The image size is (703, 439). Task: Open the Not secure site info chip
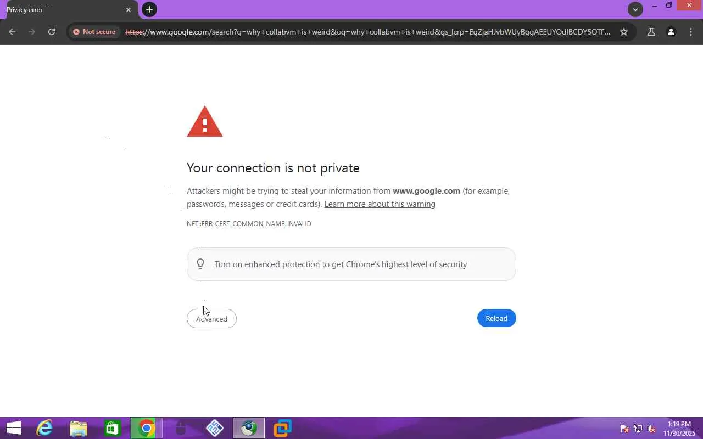click(x=94, y=32)
